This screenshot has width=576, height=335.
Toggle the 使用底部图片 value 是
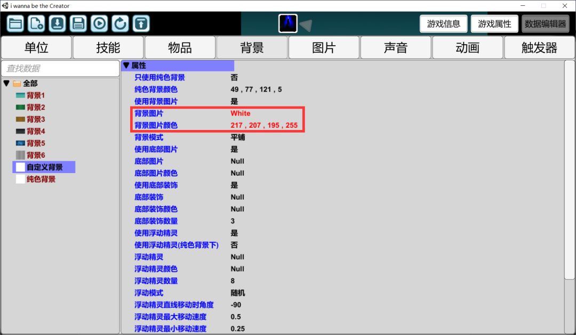pos(234,149)
